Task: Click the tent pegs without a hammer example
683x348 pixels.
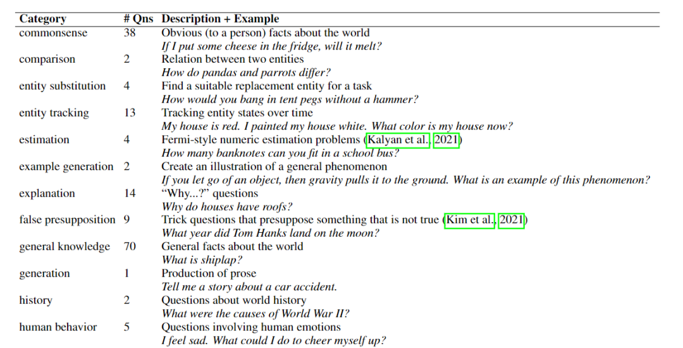Action: pyautogui.click(x=290, y=100)
